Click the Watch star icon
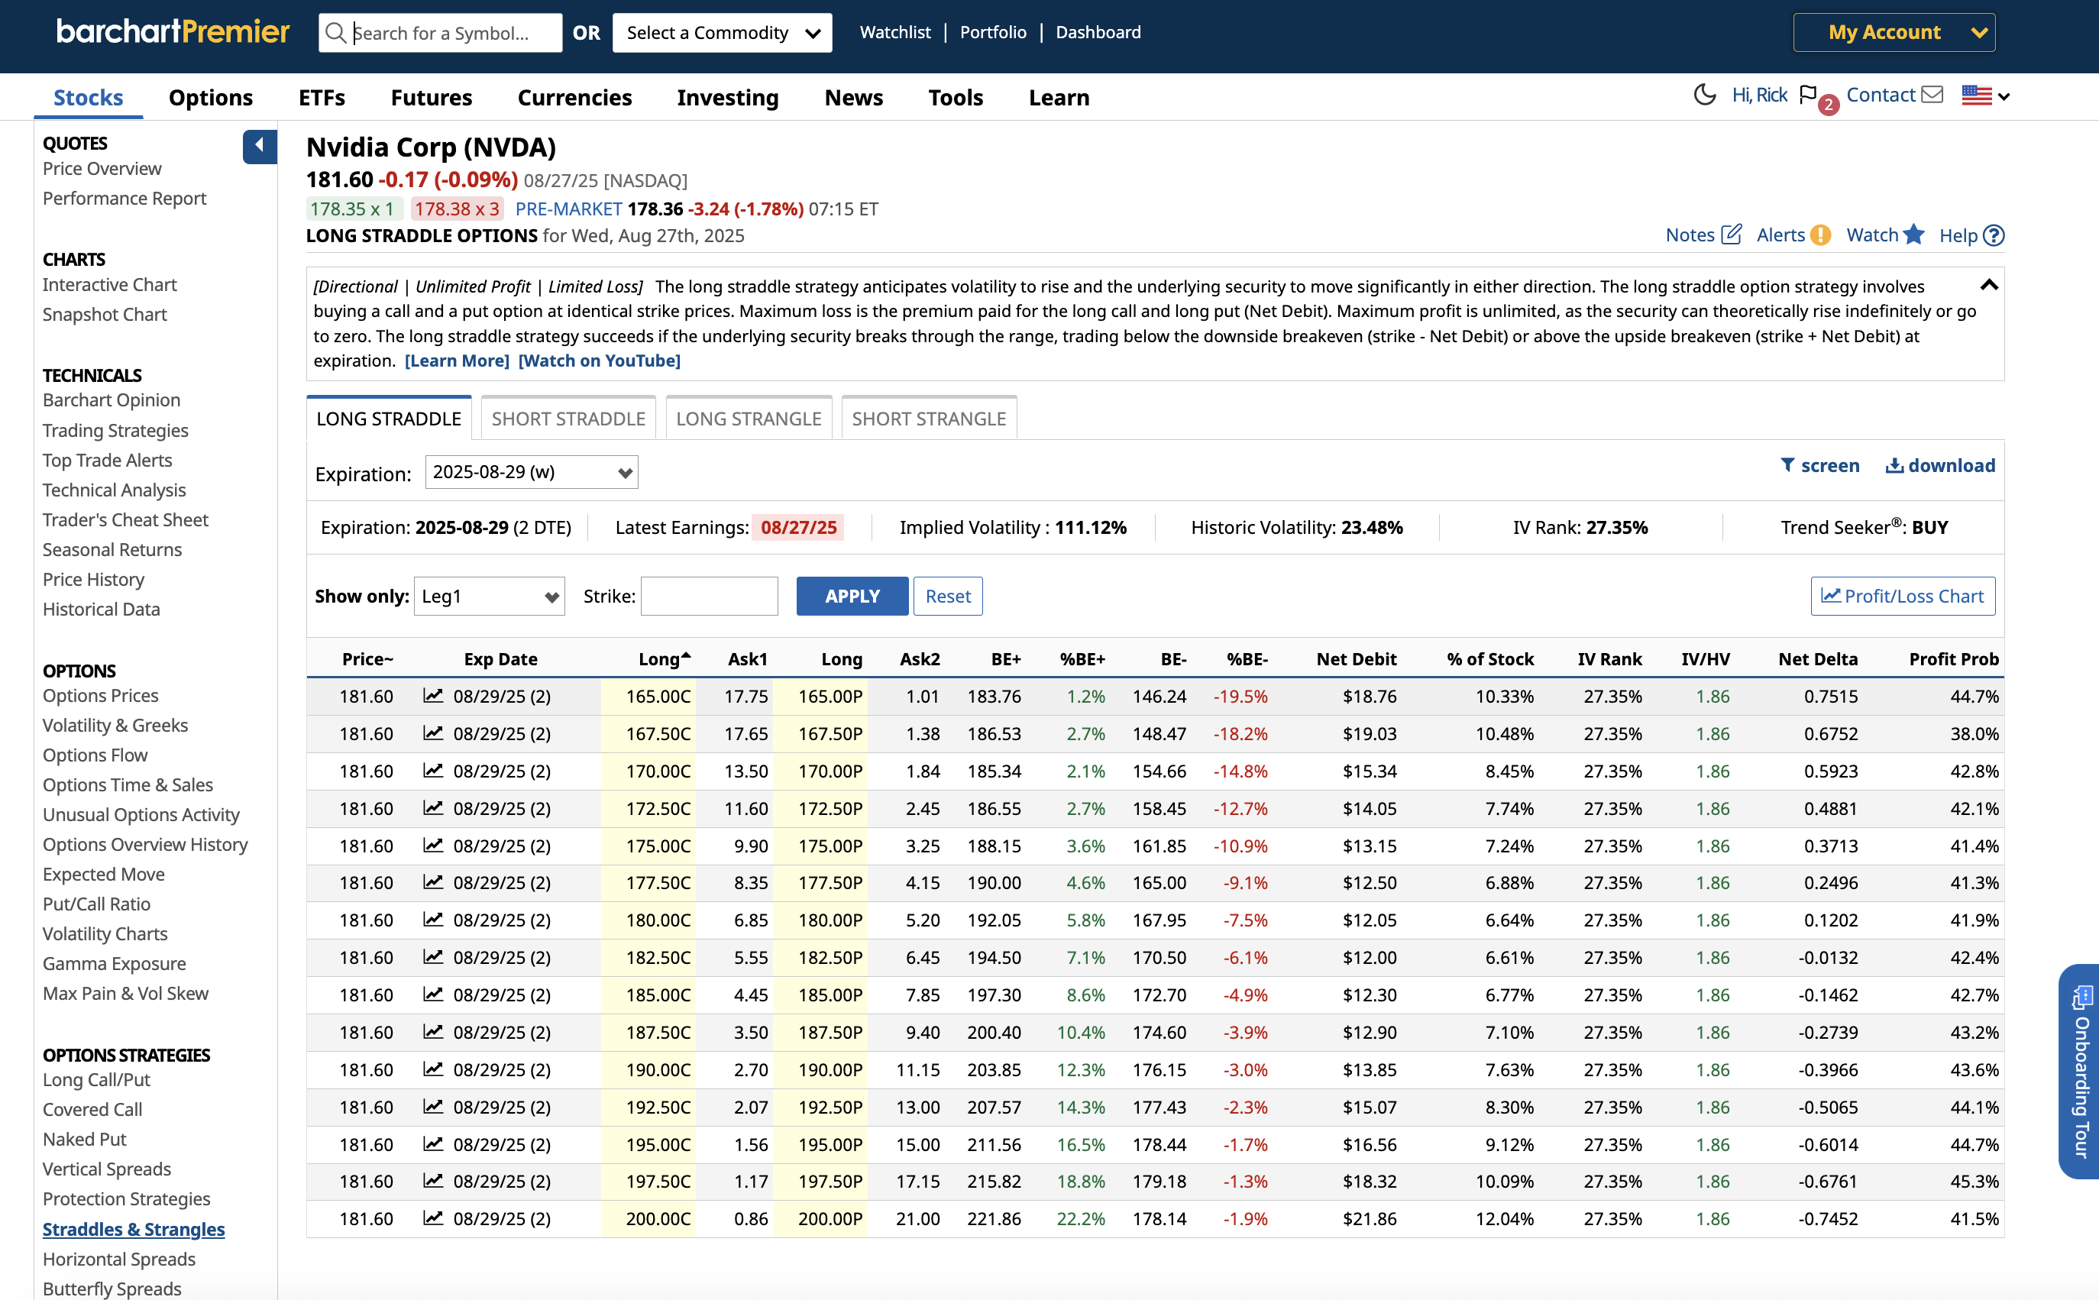The width and height of the screenshot is (2099, 1300). [x=1914, y=234]
